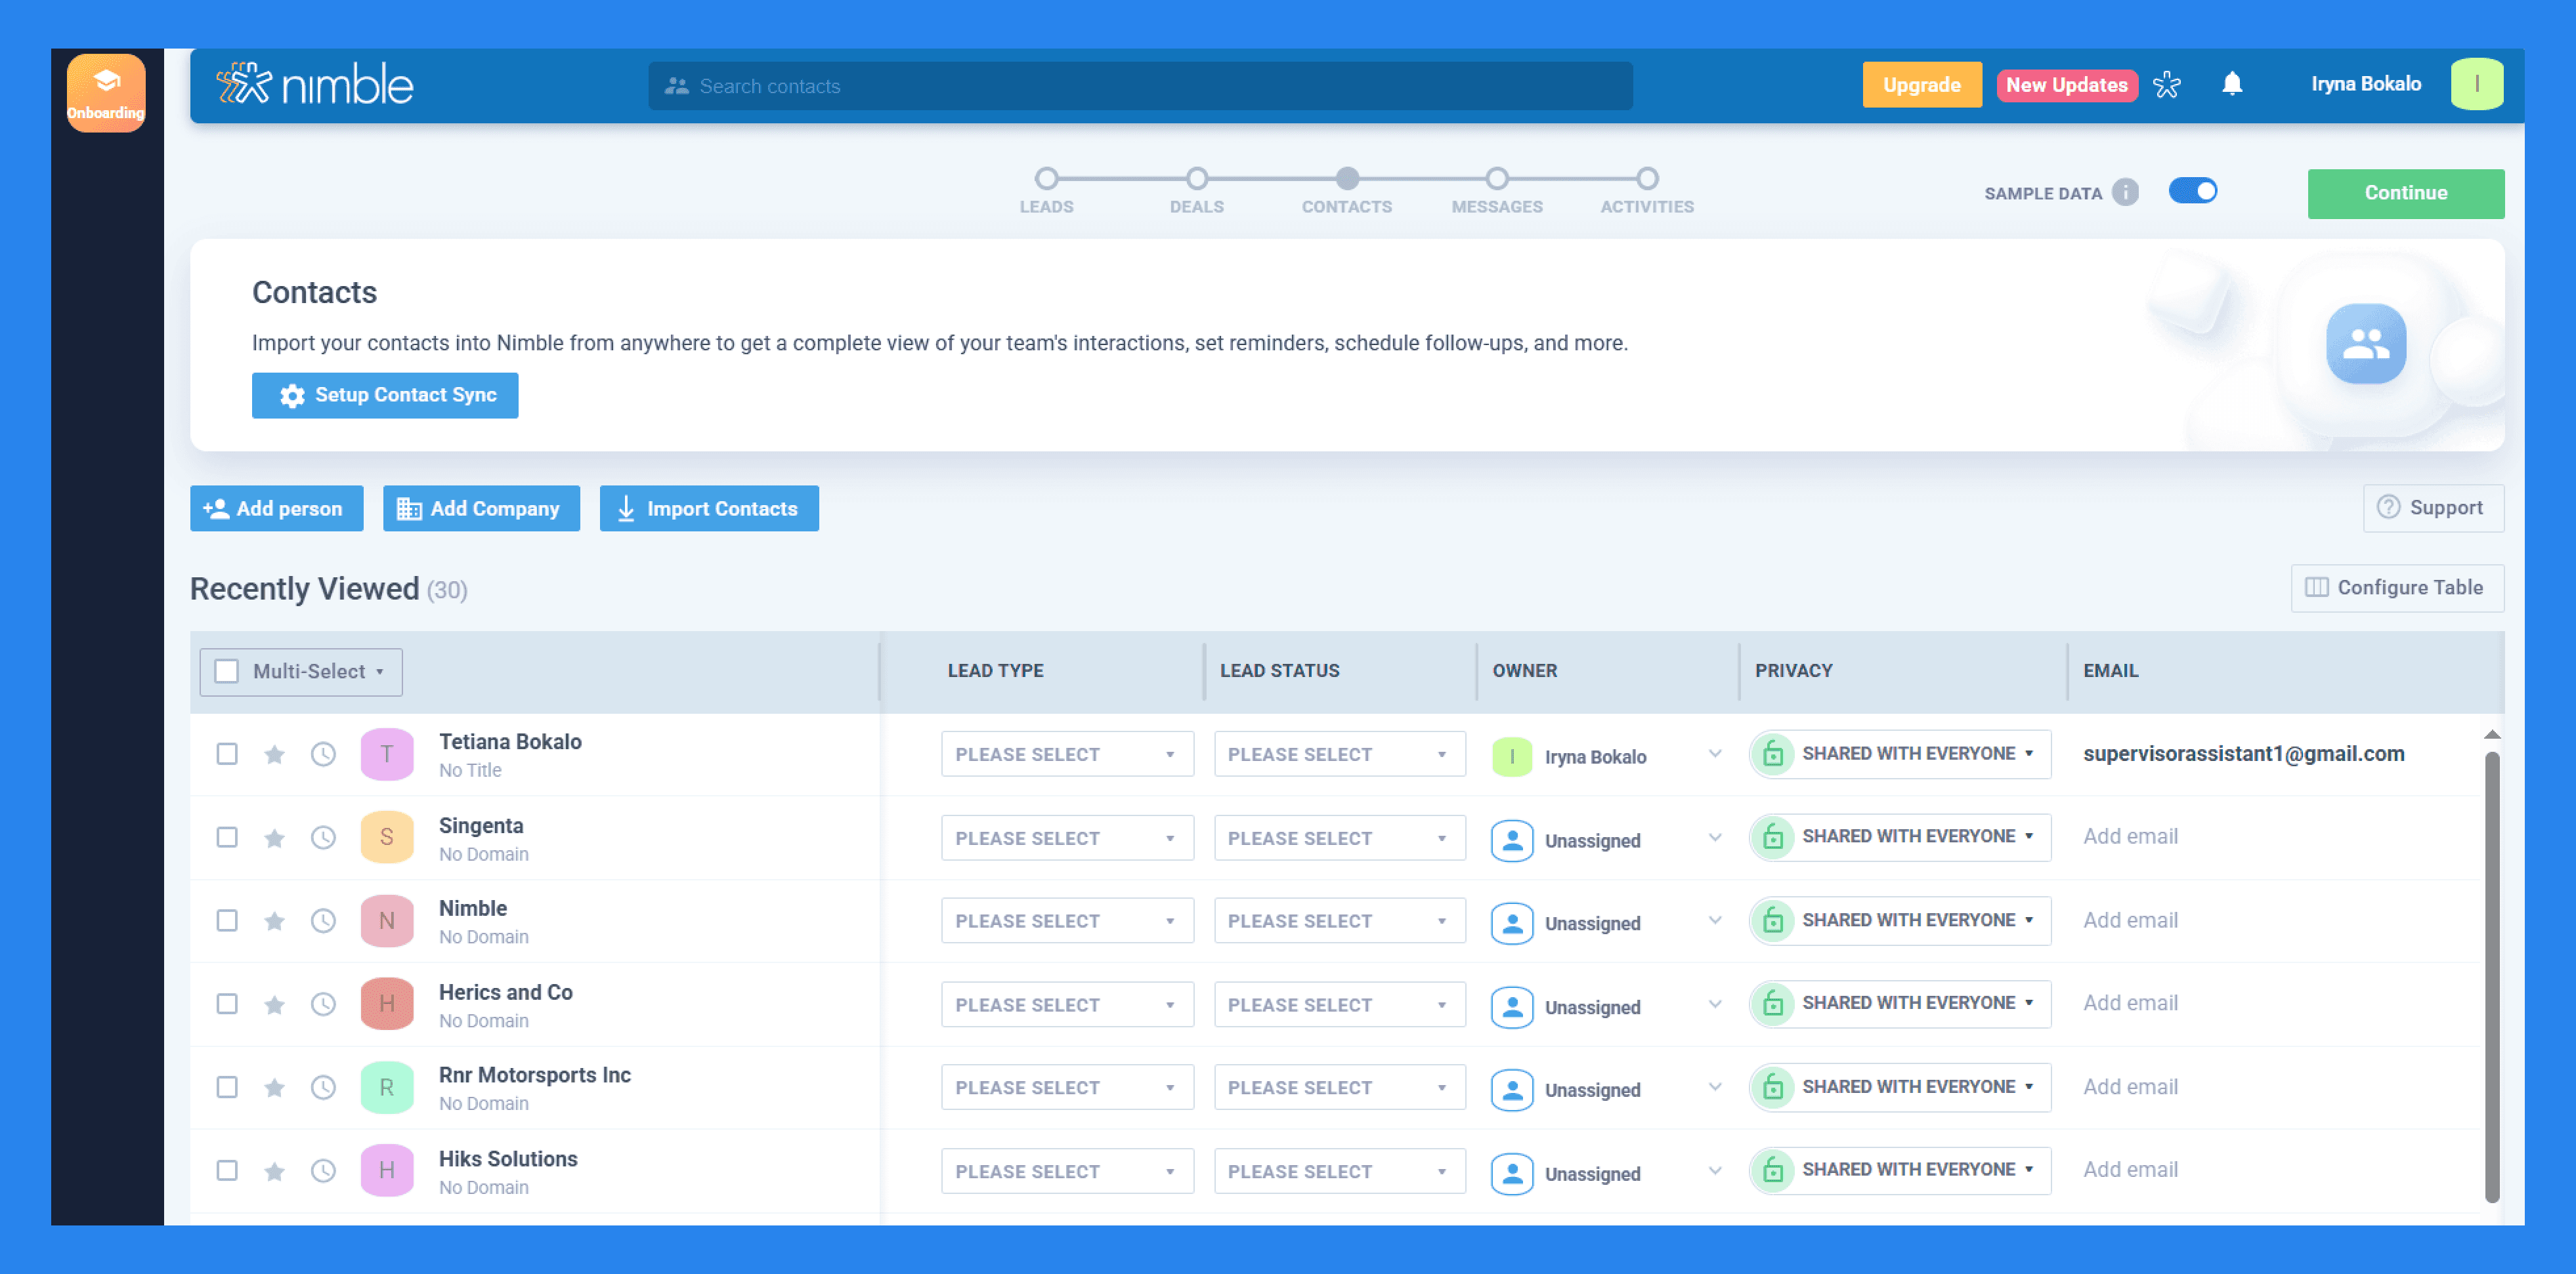2576x1274 pixels.
Task: Open the Tetiana Bokalo T avatar
Action: [x=387, y=754]
